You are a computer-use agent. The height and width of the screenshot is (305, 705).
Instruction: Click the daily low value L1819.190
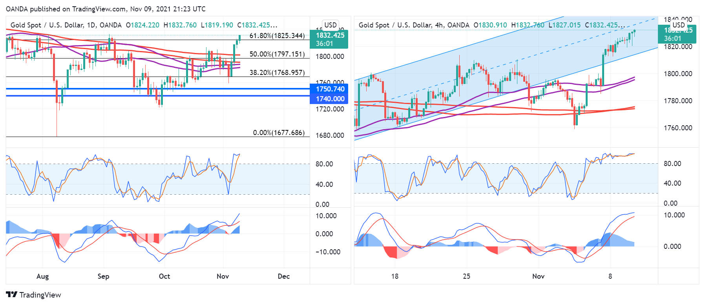click(x=217, y=25)
